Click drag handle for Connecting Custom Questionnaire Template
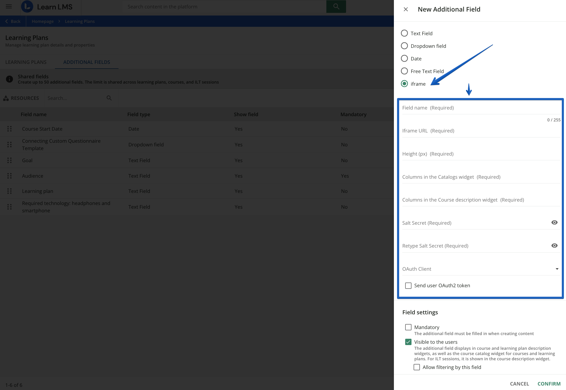The height and width of the screenshot is (390, 566). coord(9,145)
